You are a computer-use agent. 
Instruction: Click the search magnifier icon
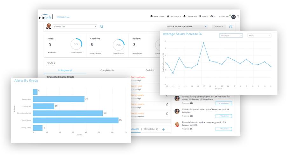pos(102,27)
